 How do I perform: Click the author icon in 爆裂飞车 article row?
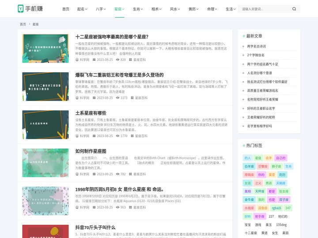tap(77, 98)
